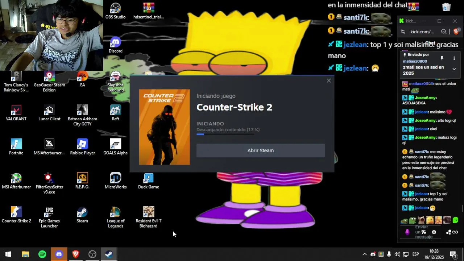Click matiaaz0800 username in pinned message
464x261 pixels.
pyautogui.click(x=415, y=61)
